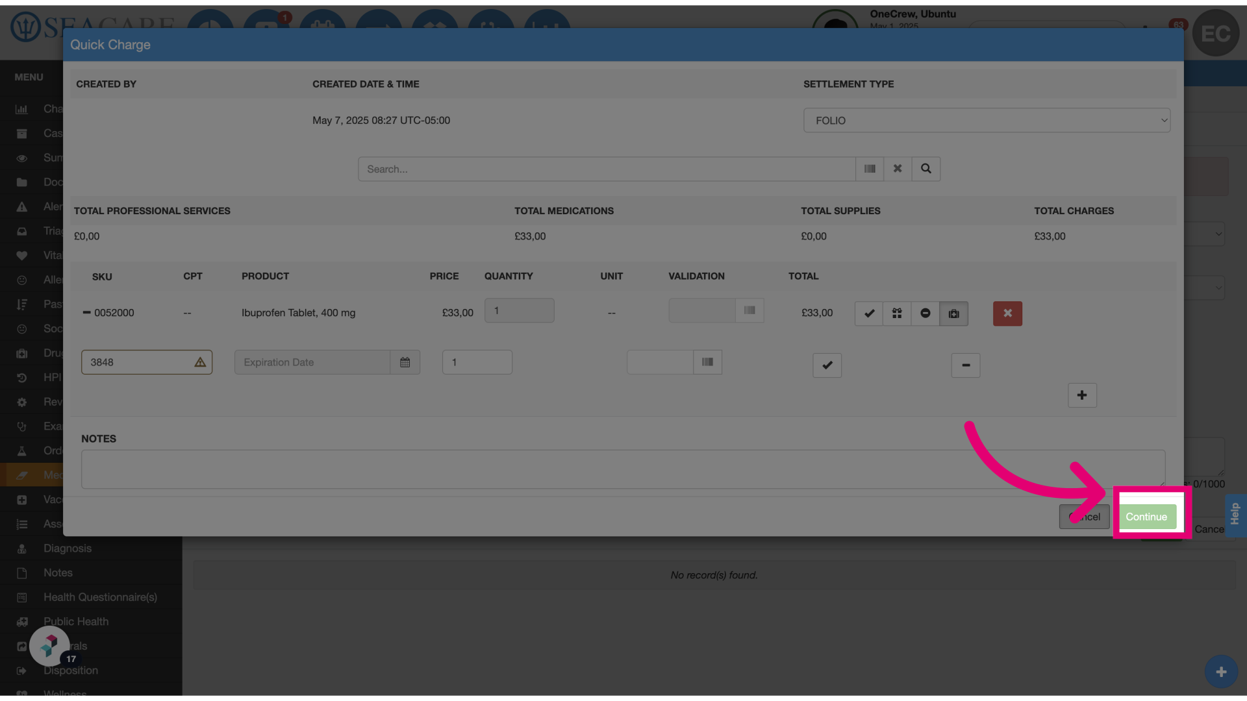Add a new lot row with plus button
This screenshot has width=1247, height=701.
(x=1082, y=395)
